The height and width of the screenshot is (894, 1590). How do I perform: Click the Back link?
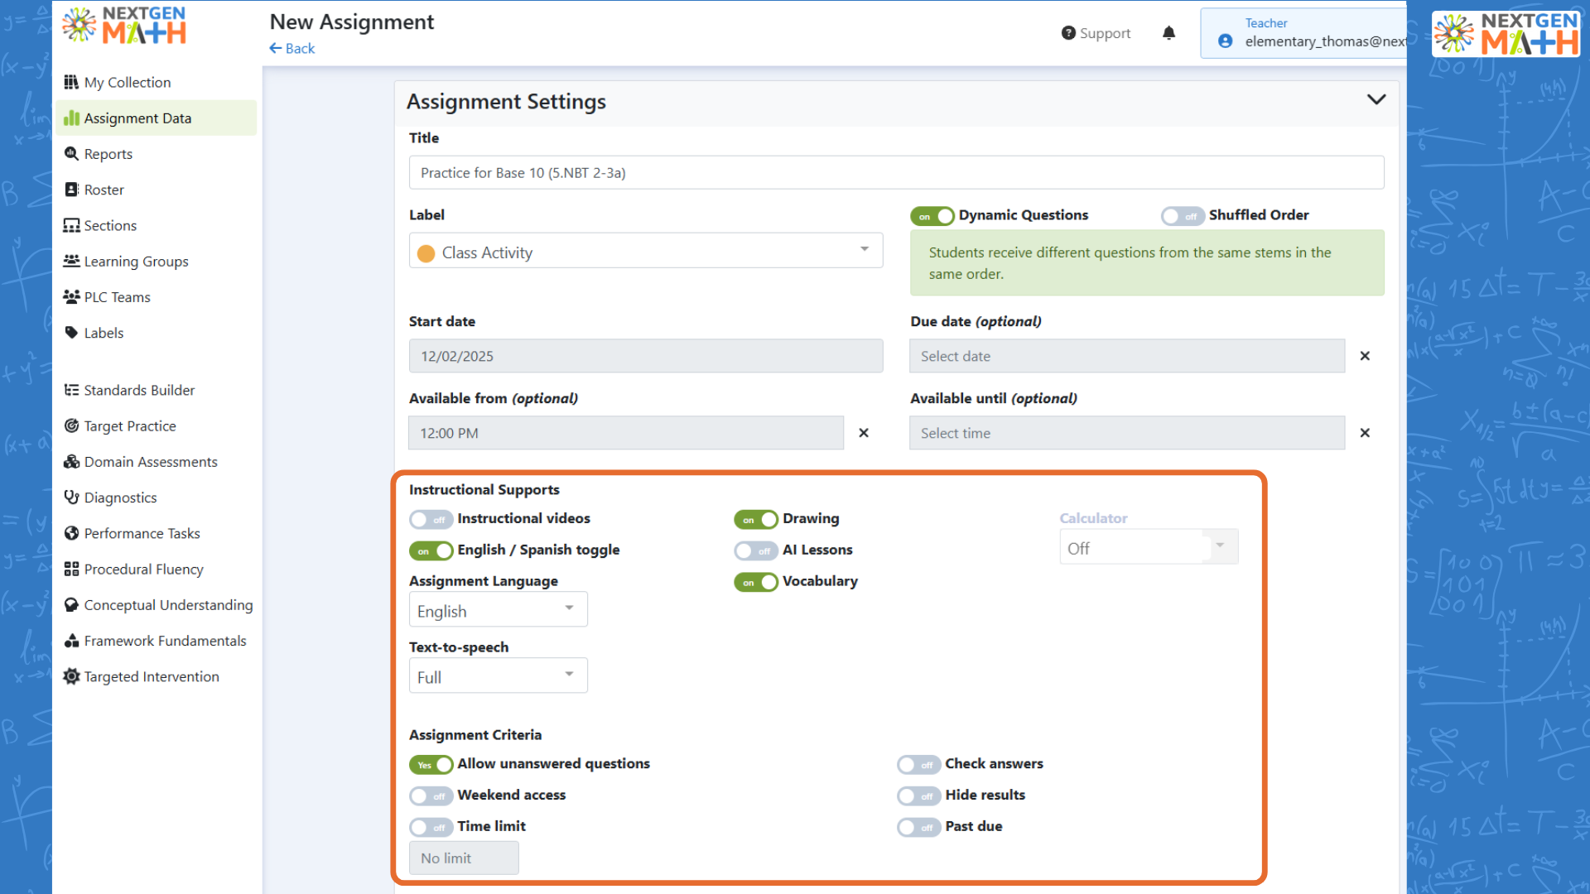292,49
